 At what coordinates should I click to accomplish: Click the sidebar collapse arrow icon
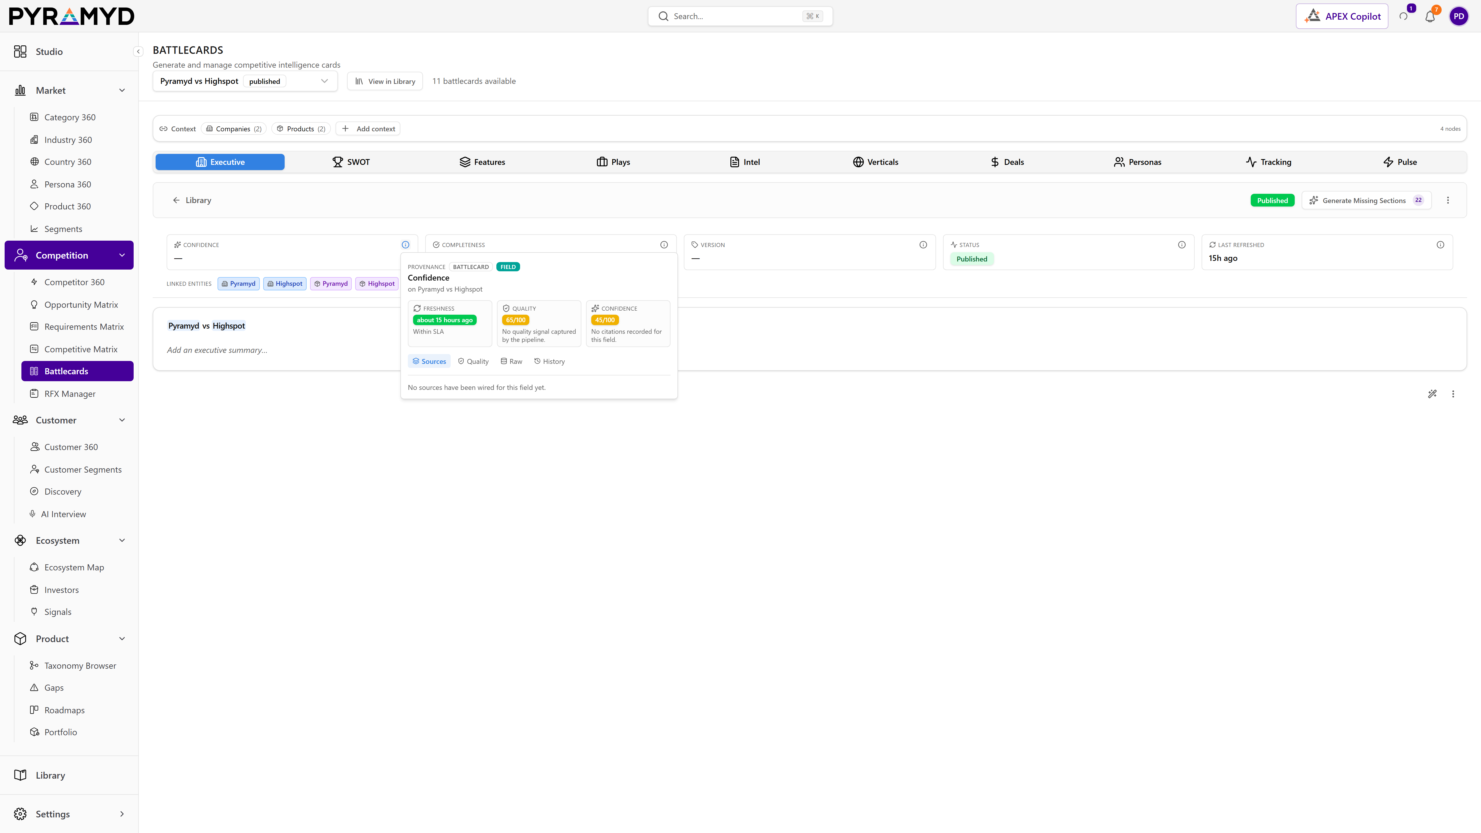(138, 52)
